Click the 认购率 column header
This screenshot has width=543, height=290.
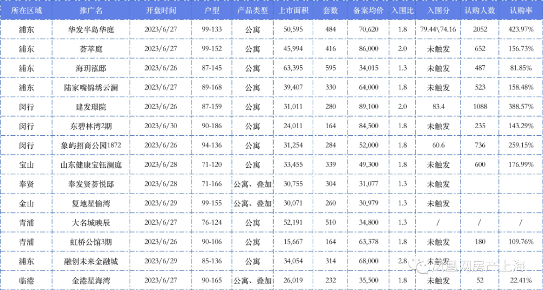pyautogui.click(x=521, y=10)
